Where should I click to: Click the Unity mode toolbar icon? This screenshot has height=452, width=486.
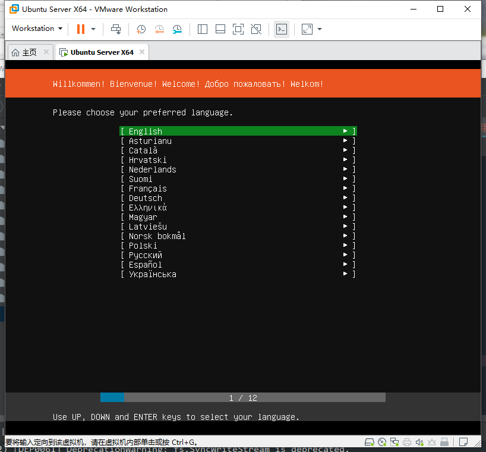256,29
